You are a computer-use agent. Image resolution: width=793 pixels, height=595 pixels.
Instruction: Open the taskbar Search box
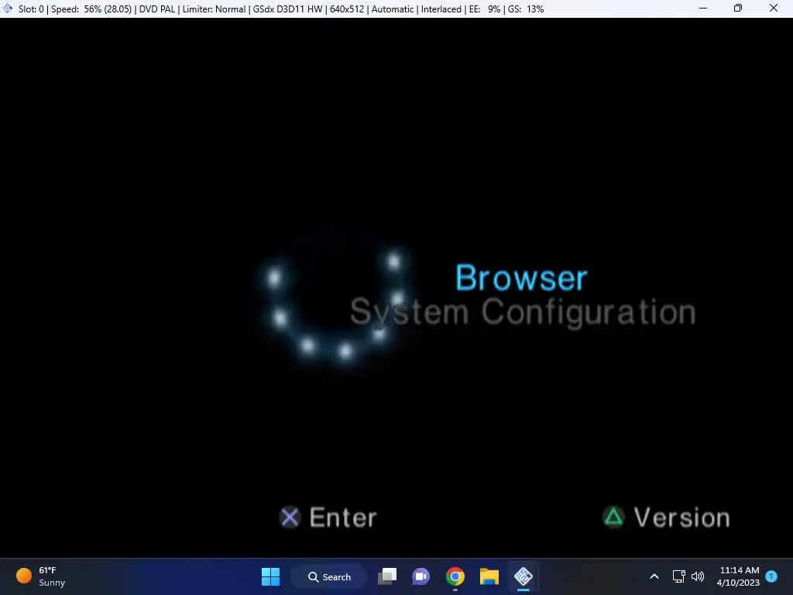(x=328, y=576)
